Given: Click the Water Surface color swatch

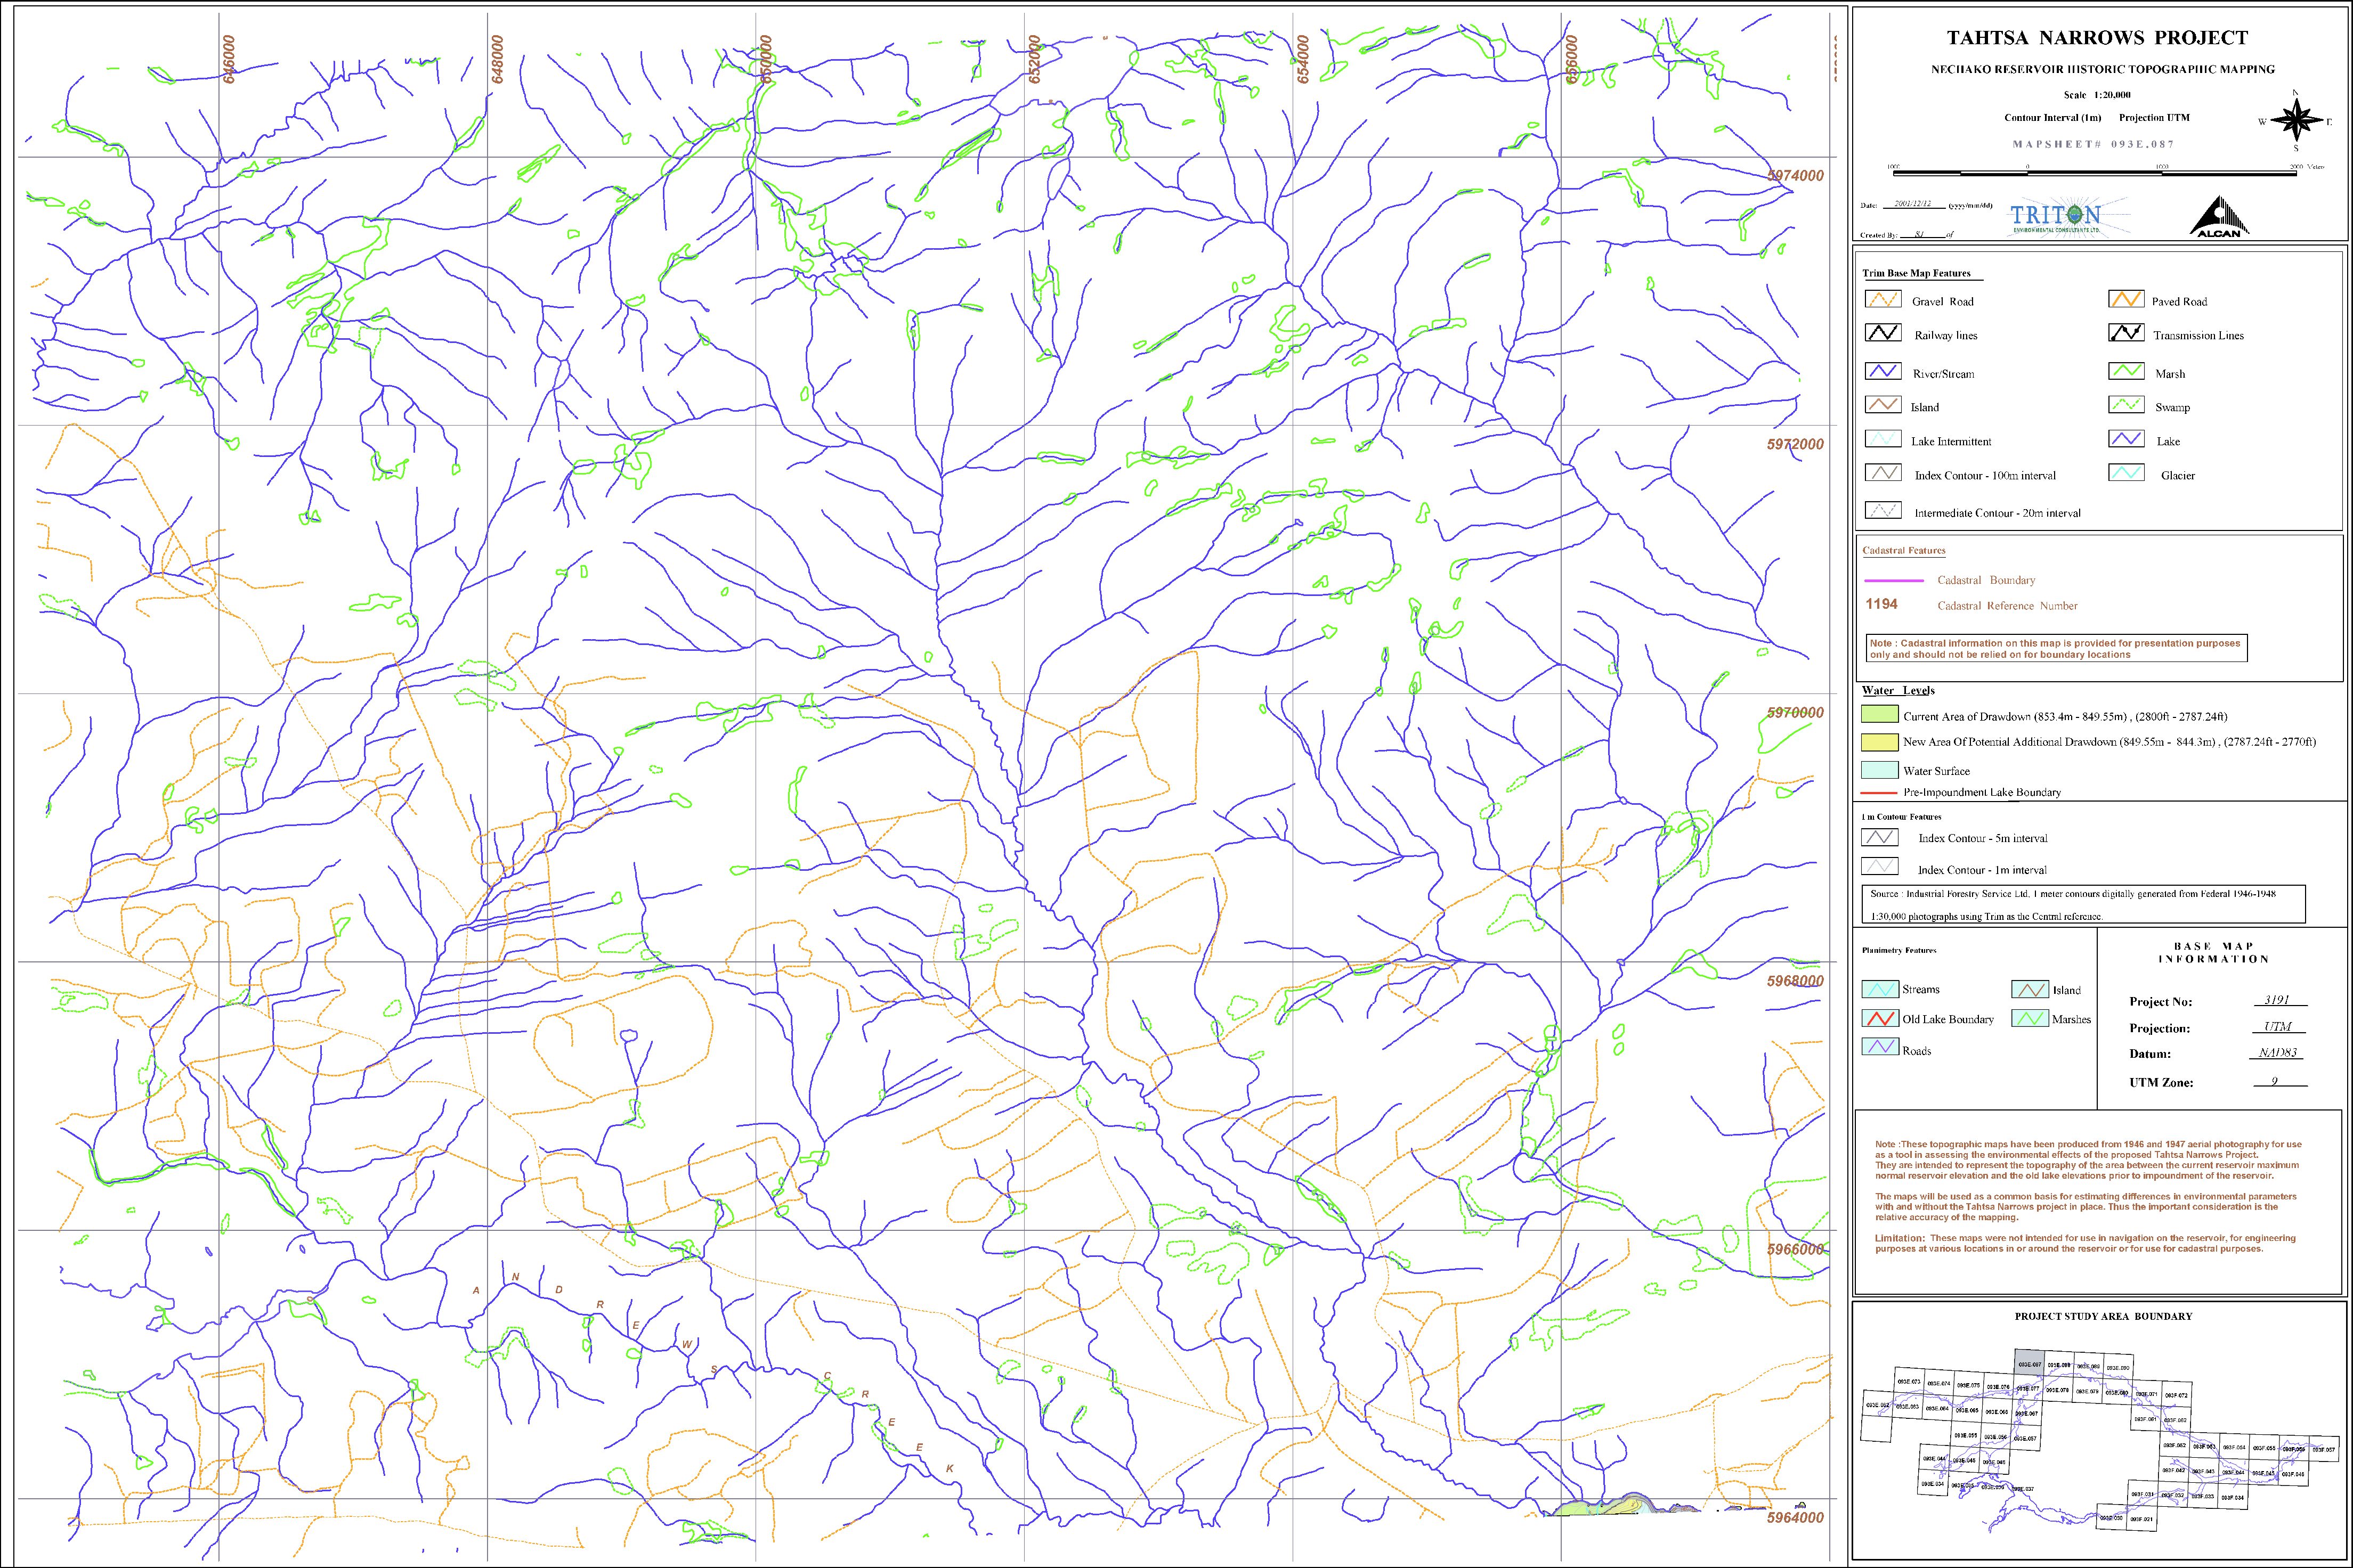Looking at the screenshot, I should 1879,770.
